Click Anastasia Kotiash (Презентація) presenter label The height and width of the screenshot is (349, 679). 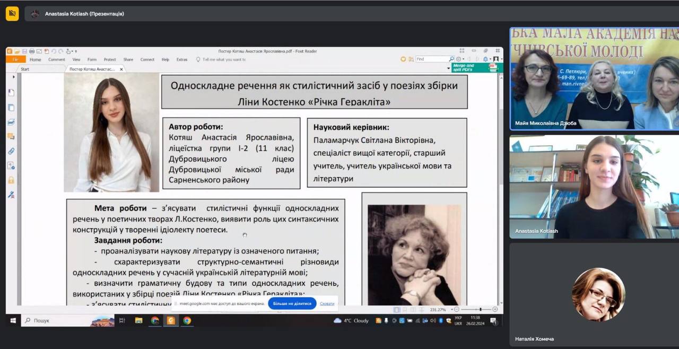(x=84, y=14)
